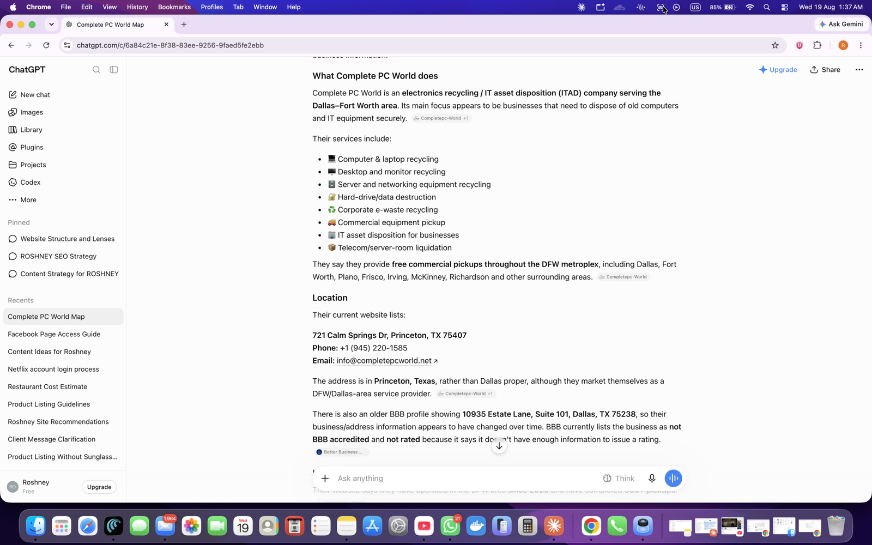Open the Chrome profile avatar R

[843, 45]
